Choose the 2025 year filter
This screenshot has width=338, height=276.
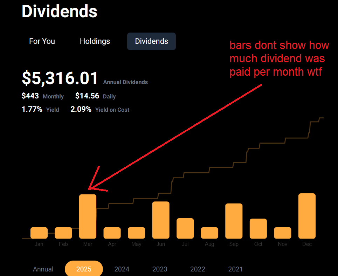pos(84,269)
